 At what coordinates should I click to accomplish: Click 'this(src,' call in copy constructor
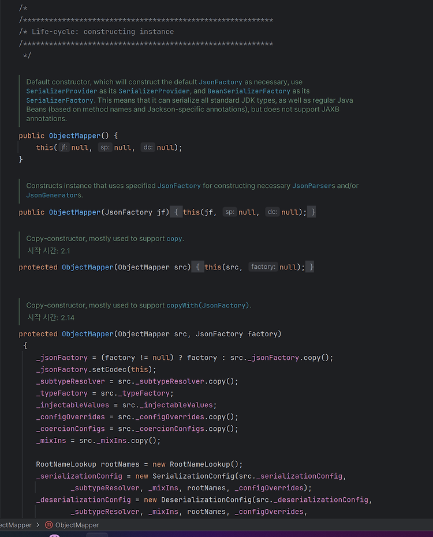(223, 267)
